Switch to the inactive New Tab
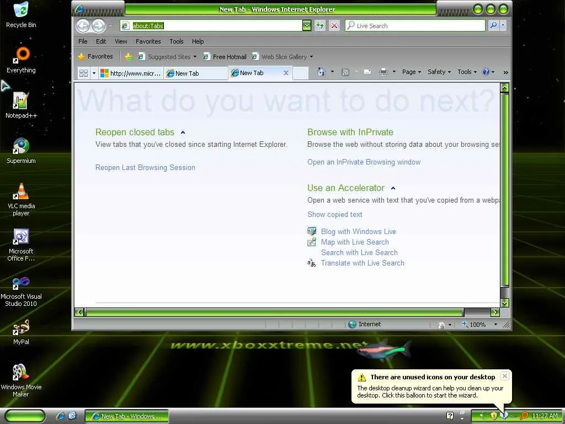 click(x=196, y=73)
